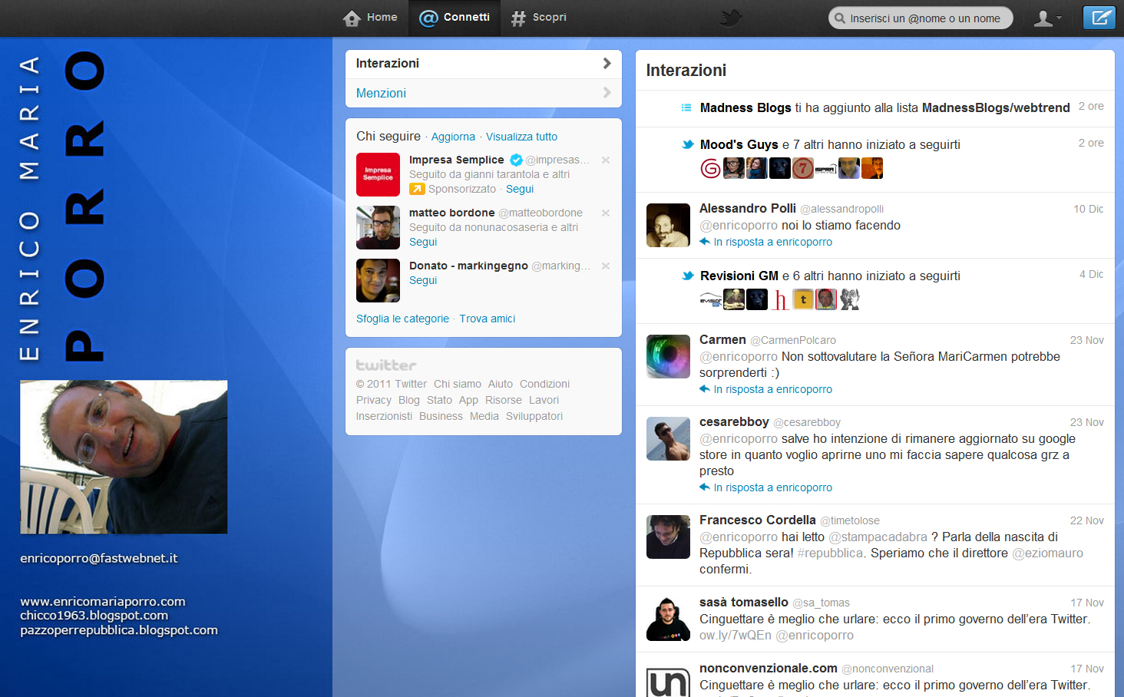
Task: Open MadnessBlogs/webtrend list name
Action: [x=996, y=107]
